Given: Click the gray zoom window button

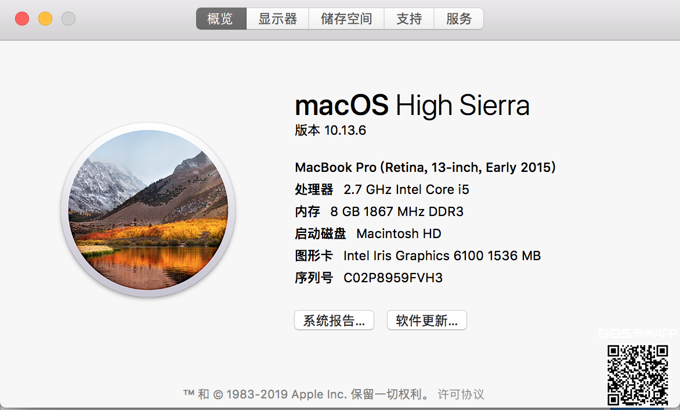Looking at the screenshot, I should pyautogui.click(x=68, y=19).
